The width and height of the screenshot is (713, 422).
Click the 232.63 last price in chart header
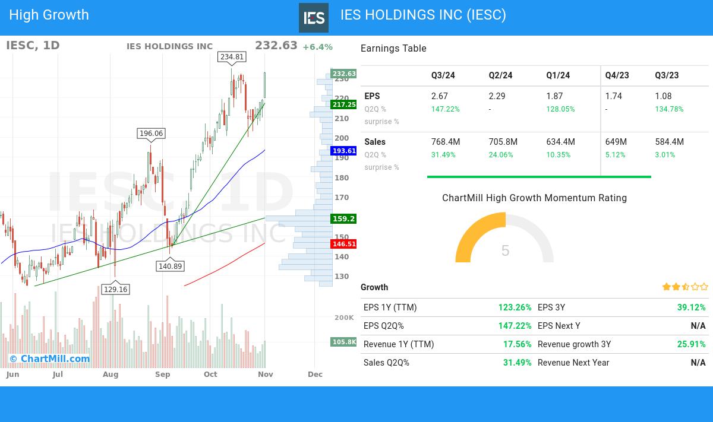click(x=276, y=46)
